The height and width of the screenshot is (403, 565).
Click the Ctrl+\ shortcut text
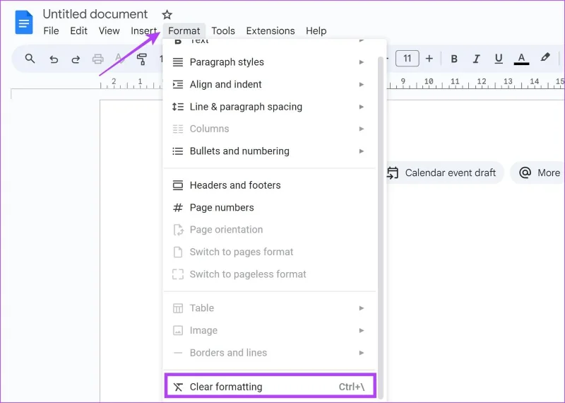pos(351,387)
